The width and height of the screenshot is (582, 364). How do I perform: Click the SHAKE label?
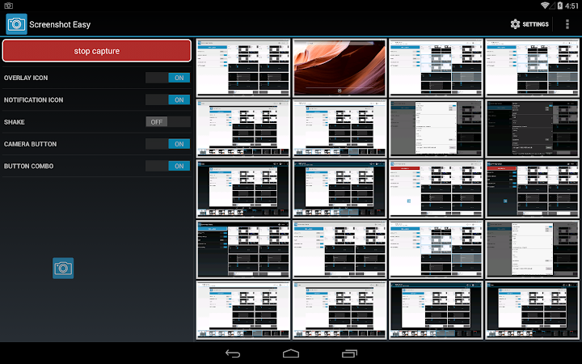[x=14, y=122]
